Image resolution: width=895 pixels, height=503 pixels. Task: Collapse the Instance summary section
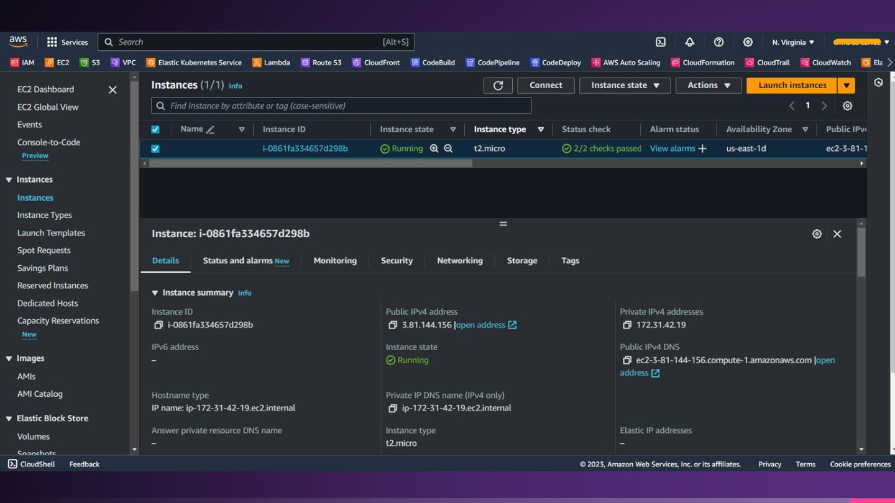[155, 292]
